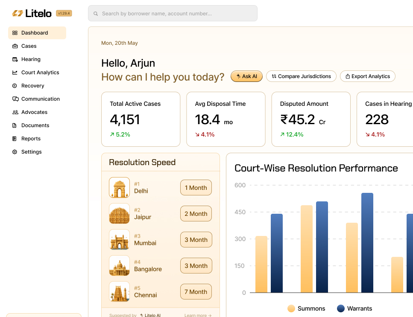Click the Learn more link
413x317 pixels.
coord(198,315)
